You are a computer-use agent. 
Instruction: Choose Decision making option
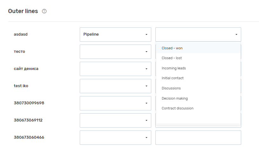click(x=174, y=98)
